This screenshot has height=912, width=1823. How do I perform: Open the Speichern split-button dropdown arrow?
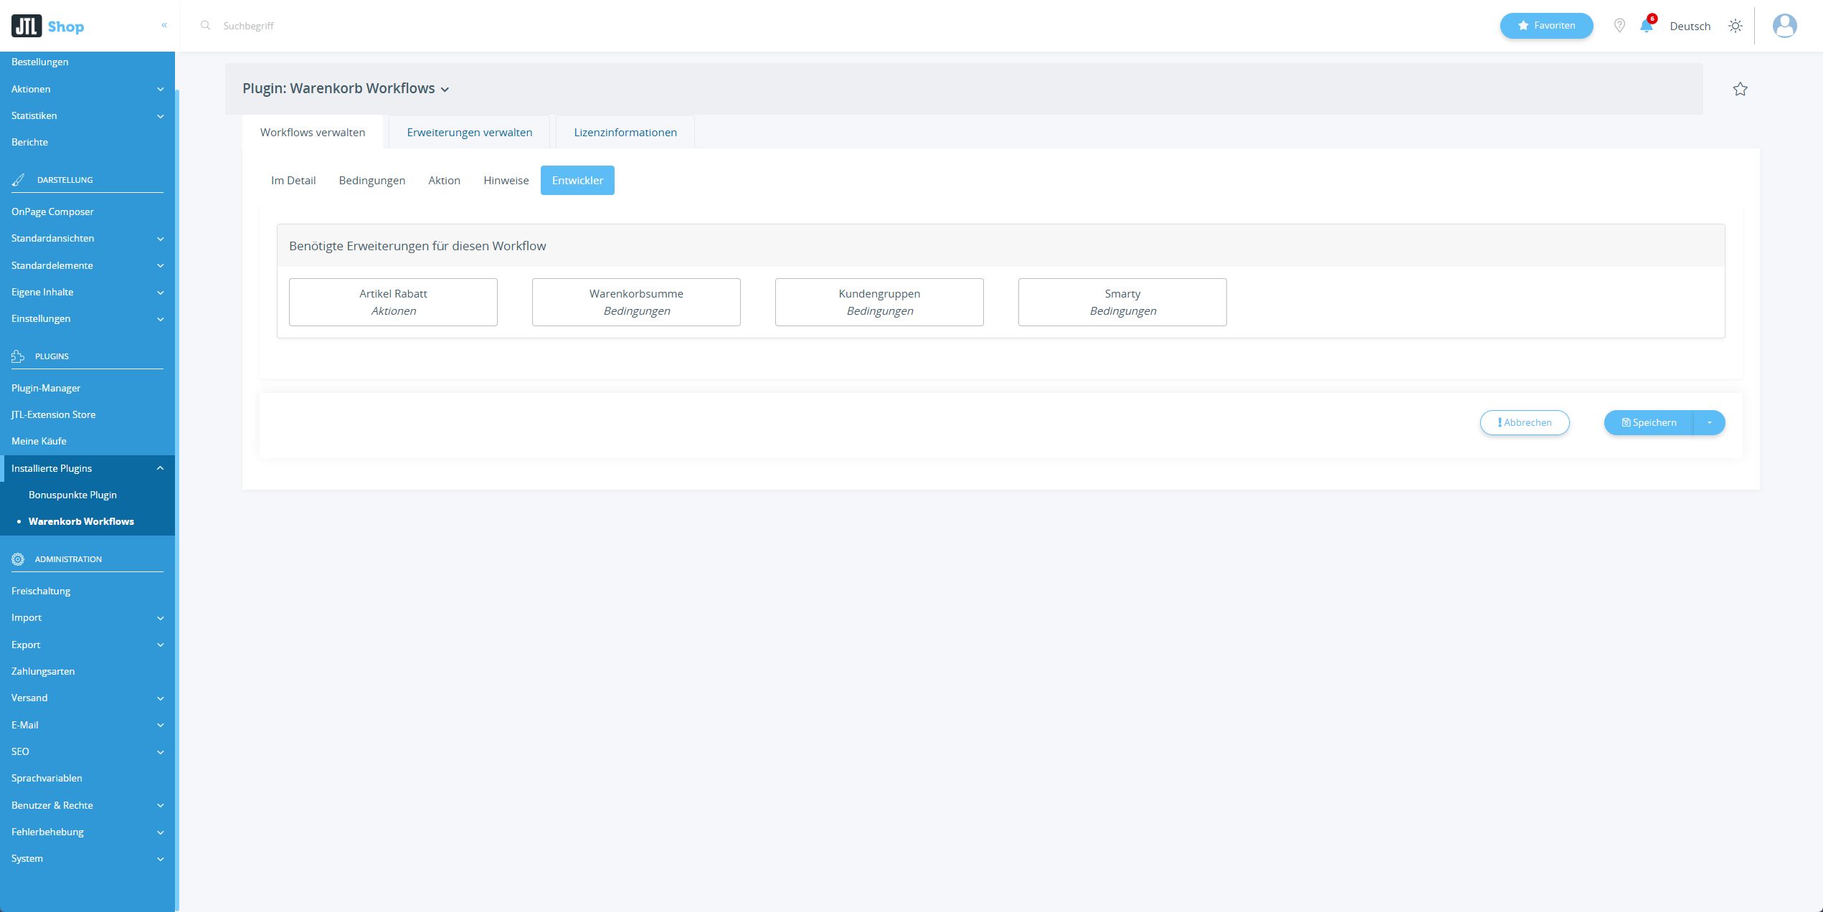click(1709, 422)
